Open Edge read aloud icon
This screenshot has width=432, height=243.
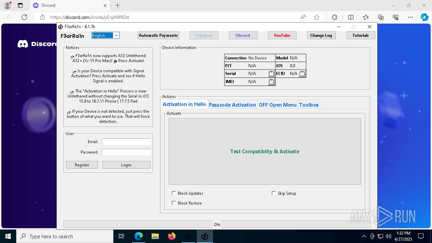click(303, 17)
